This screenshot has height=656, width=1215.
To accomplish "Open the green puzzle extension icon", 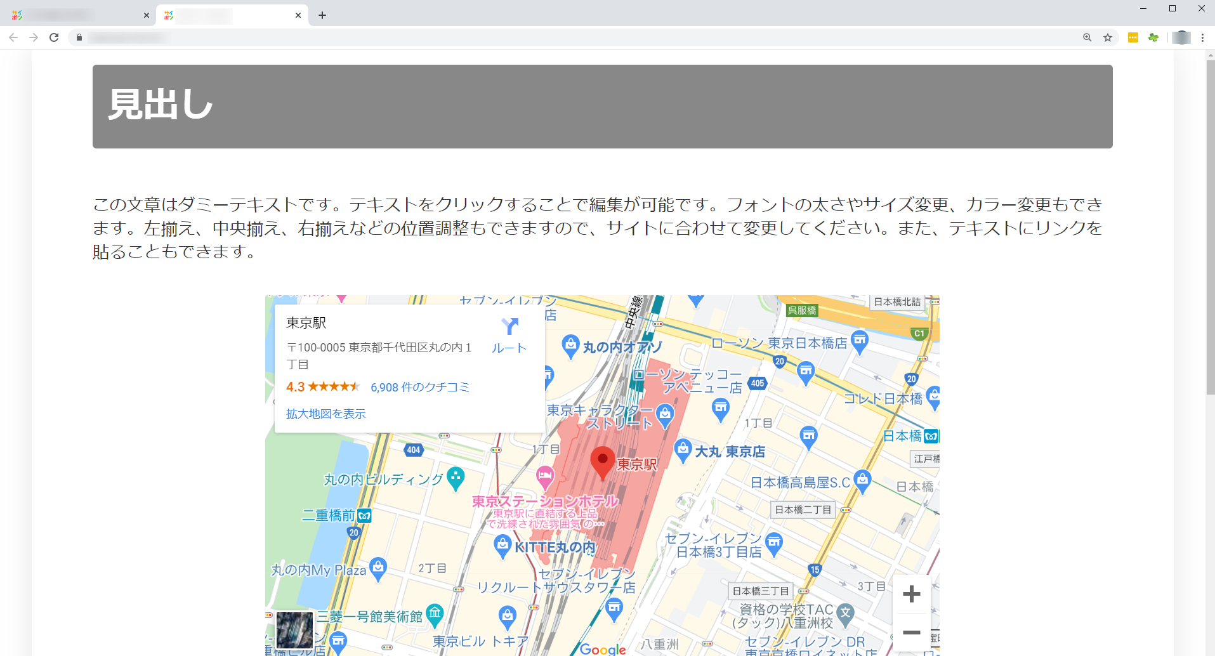I will (x=1153, y=37).
